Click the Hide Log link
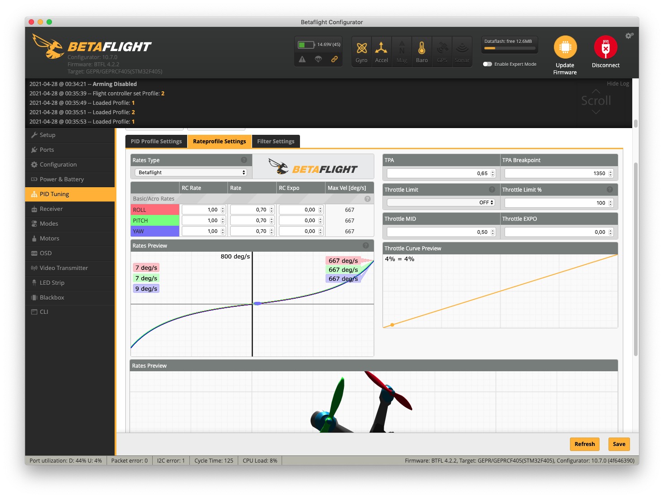Screen dimensions: 664x498 tap(618, 84)
